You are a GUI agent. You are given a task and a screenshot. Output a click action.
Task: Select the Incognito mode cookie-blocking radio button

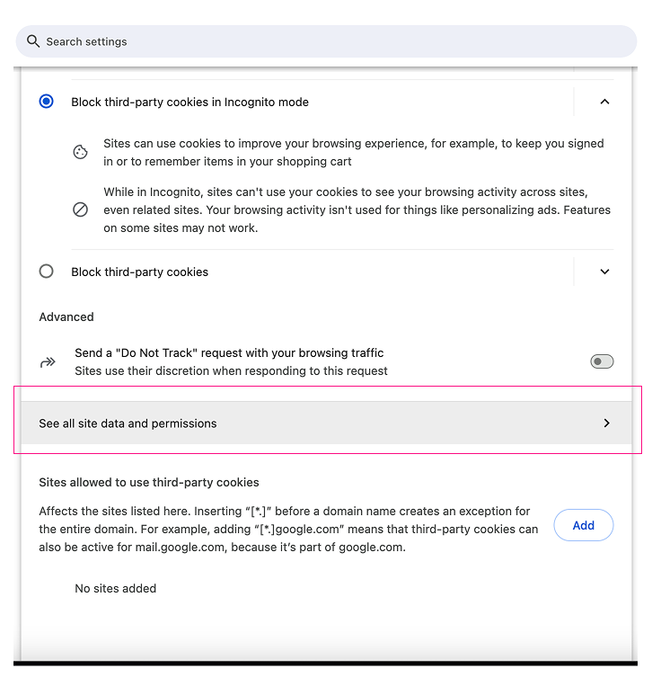pos(47,102)
